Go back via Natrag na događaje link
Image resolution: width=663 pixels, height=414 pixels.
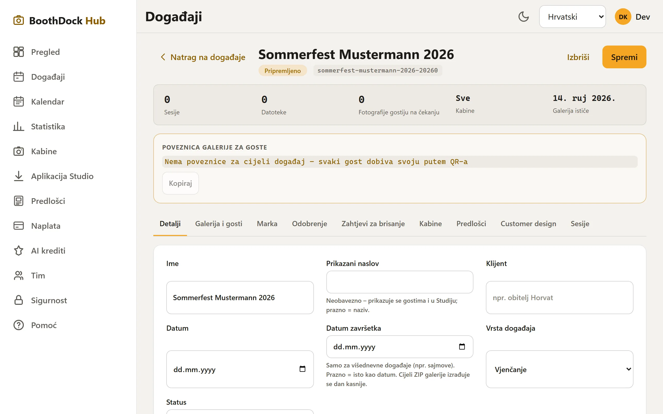203,57
